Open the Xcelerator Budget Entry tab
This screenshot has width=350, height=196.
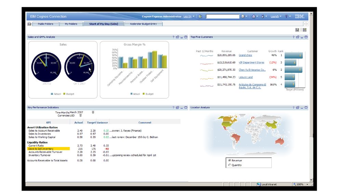143,24
